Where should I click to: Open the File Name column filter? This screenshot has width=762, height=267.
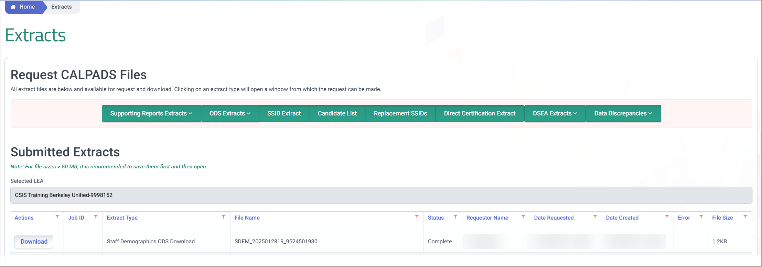point(417,217)
